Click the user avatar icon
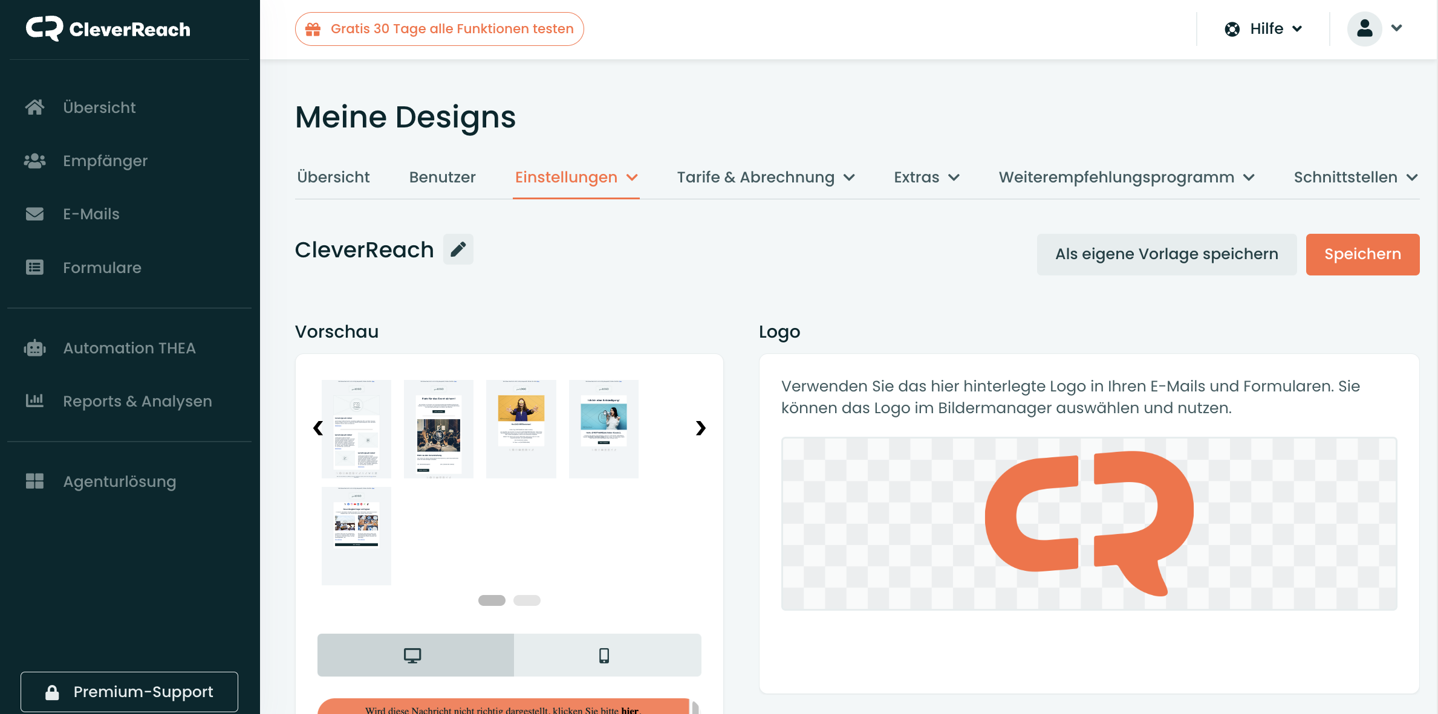 [1364, 28]
